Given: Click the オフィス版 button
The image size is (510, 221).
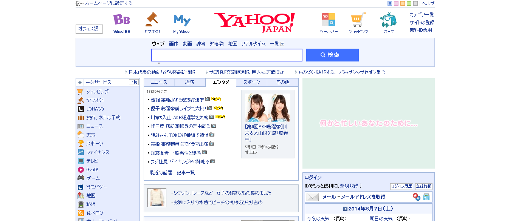Looking at the screenshot, I should (x=89, y=29).
